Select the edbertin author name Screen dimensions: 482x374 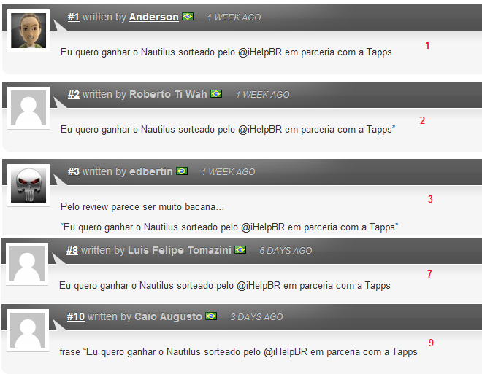(151, 171)
